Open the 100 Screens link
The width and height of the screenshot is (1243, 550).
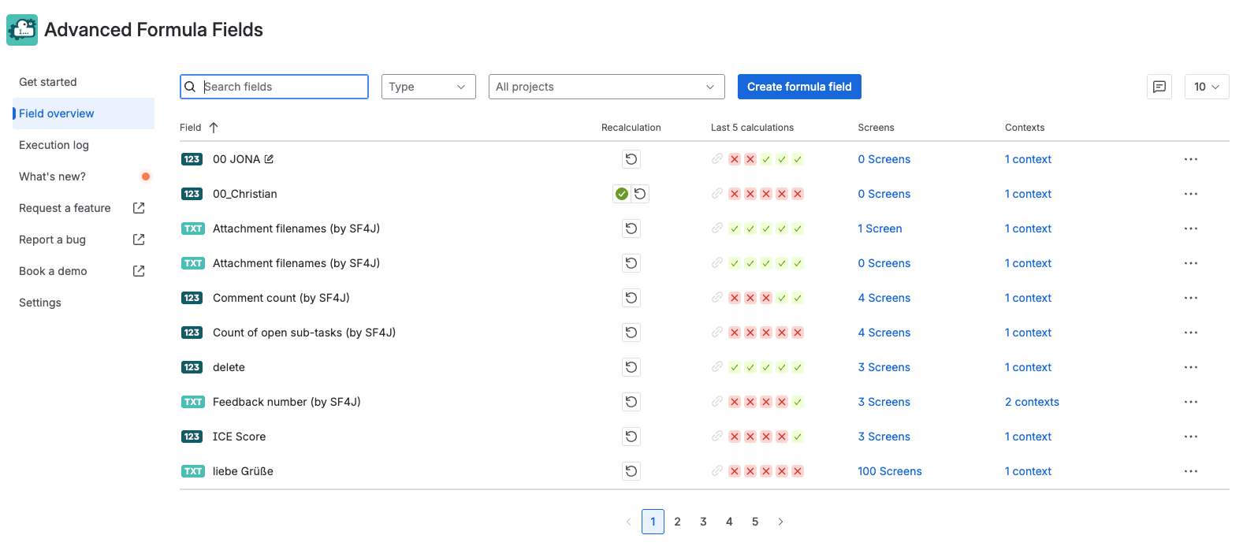[x=889, y=471]
